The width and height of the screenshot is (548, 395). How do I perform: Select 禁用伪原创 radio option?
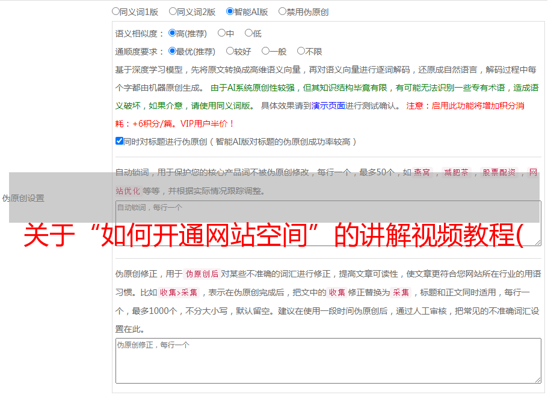click(282, 11)
